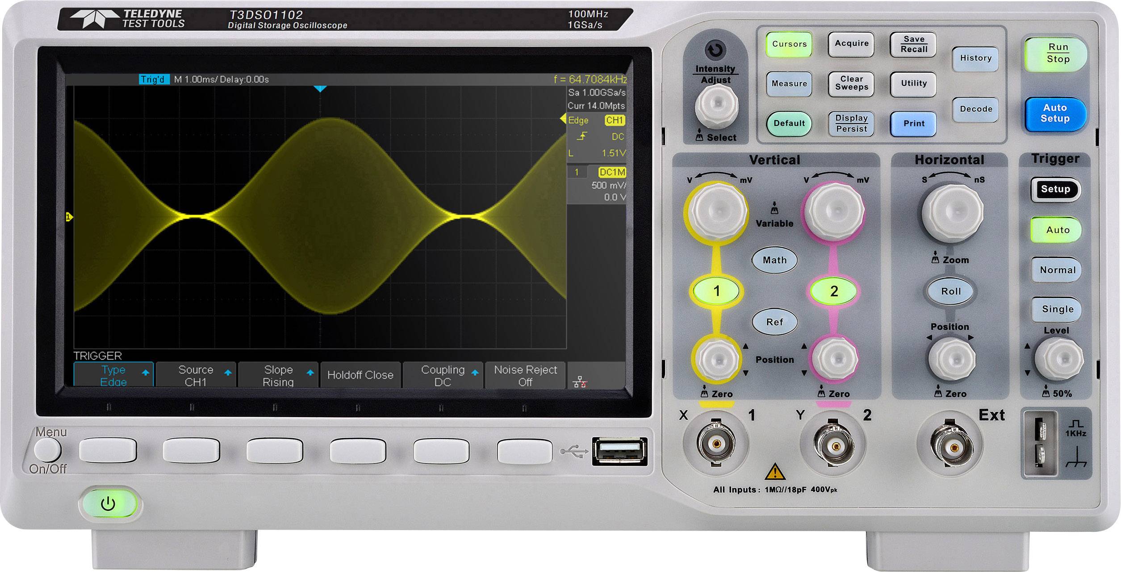Select the Noise Reject Off menu item
Screen dimensions: 1121x572
pyautogui.click(x=525, y=375)
